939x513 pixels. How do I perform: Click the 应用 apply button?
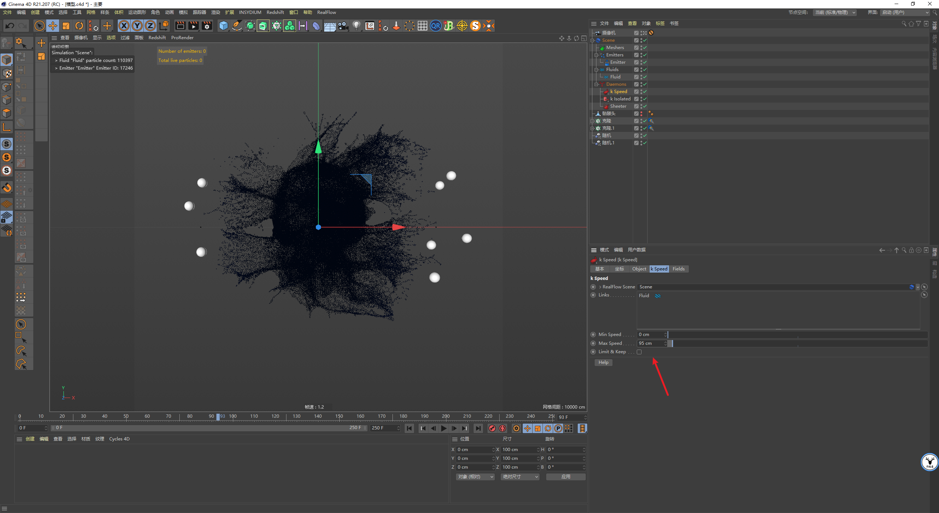[566, 477]
